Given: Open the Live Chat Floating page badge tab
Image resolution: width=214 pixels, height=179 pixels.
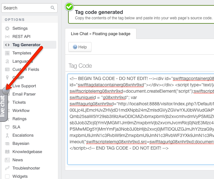Looking at the screenshot, I should point(101,34).
